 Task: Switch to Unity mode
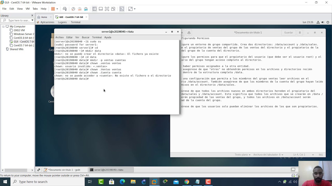pyautogui.click(x=113, y=9)
